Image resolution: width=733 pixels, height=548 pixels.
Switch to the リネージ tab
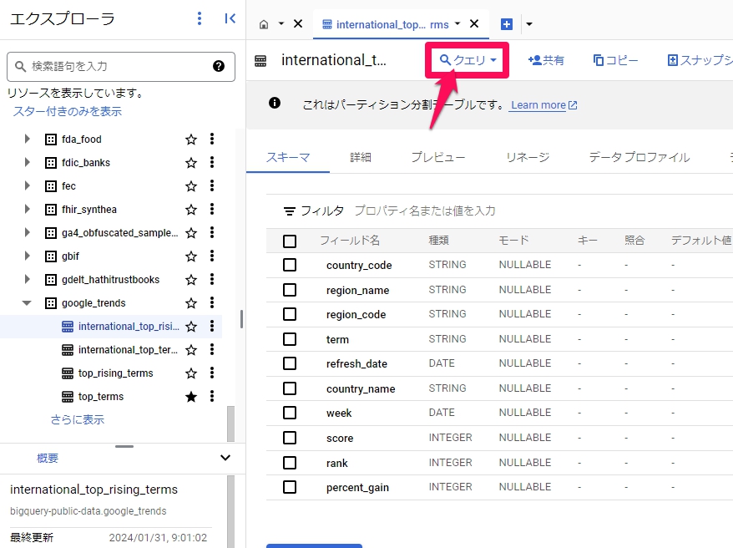coord(528,158)
